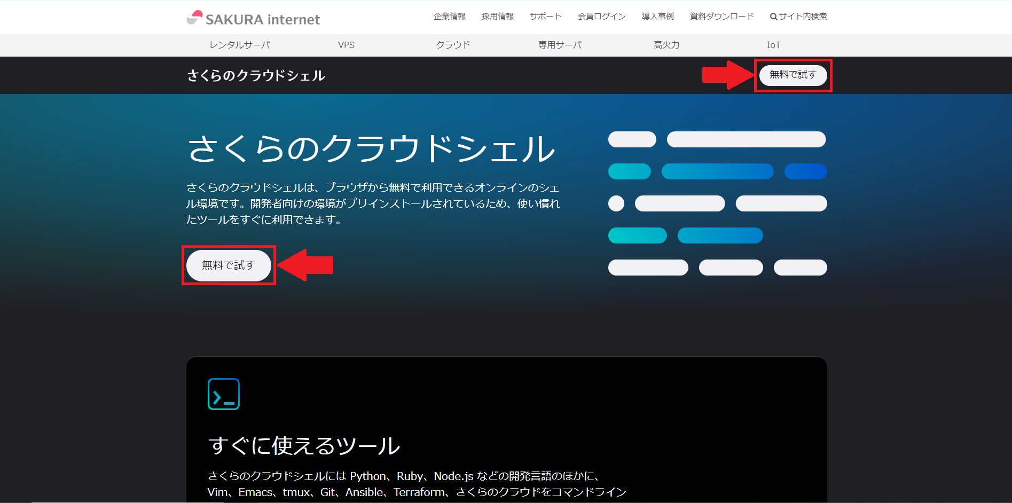Open 採用情報 link

(x=498, y=17)
